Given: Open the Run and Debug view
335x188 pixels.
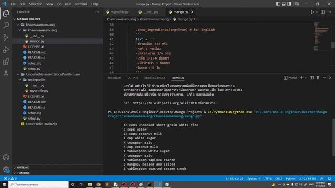Looking at the screenshot, I should [6, 50].
